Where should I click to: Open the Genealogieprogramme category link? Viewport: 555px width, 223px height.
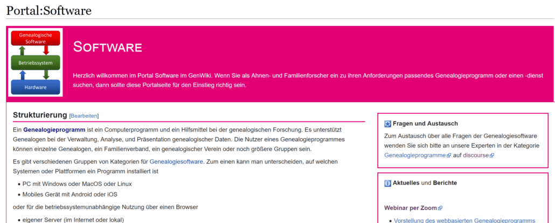415,155
